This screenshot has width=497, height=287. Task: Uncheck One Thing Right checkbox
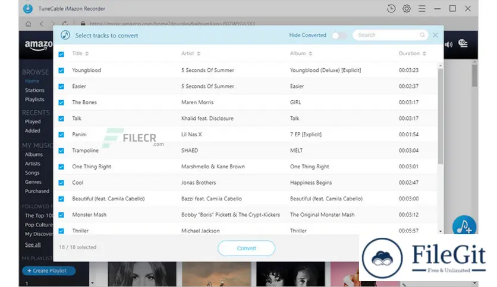pos(61,167)
